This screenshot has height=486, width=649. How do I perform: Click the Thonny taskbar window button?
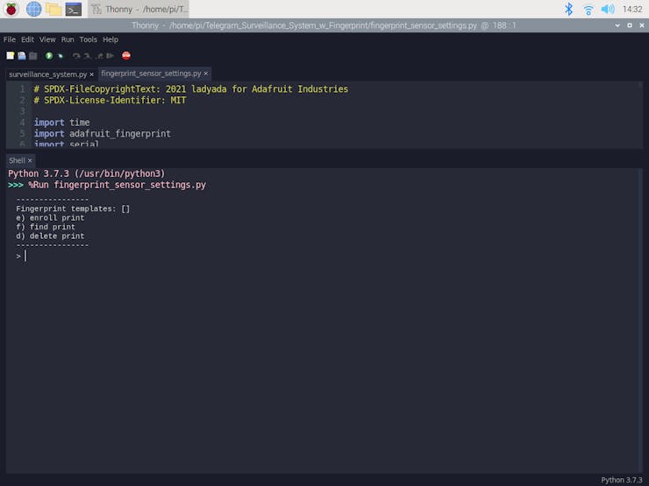point(139,9)
